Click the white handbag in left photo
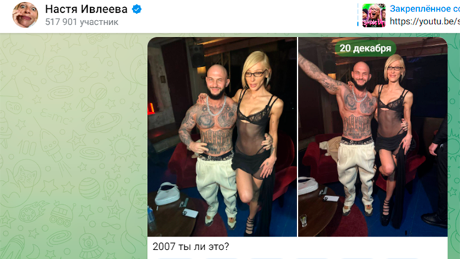Viewport: 460px width, 259px height. click(x=167, y=194)
